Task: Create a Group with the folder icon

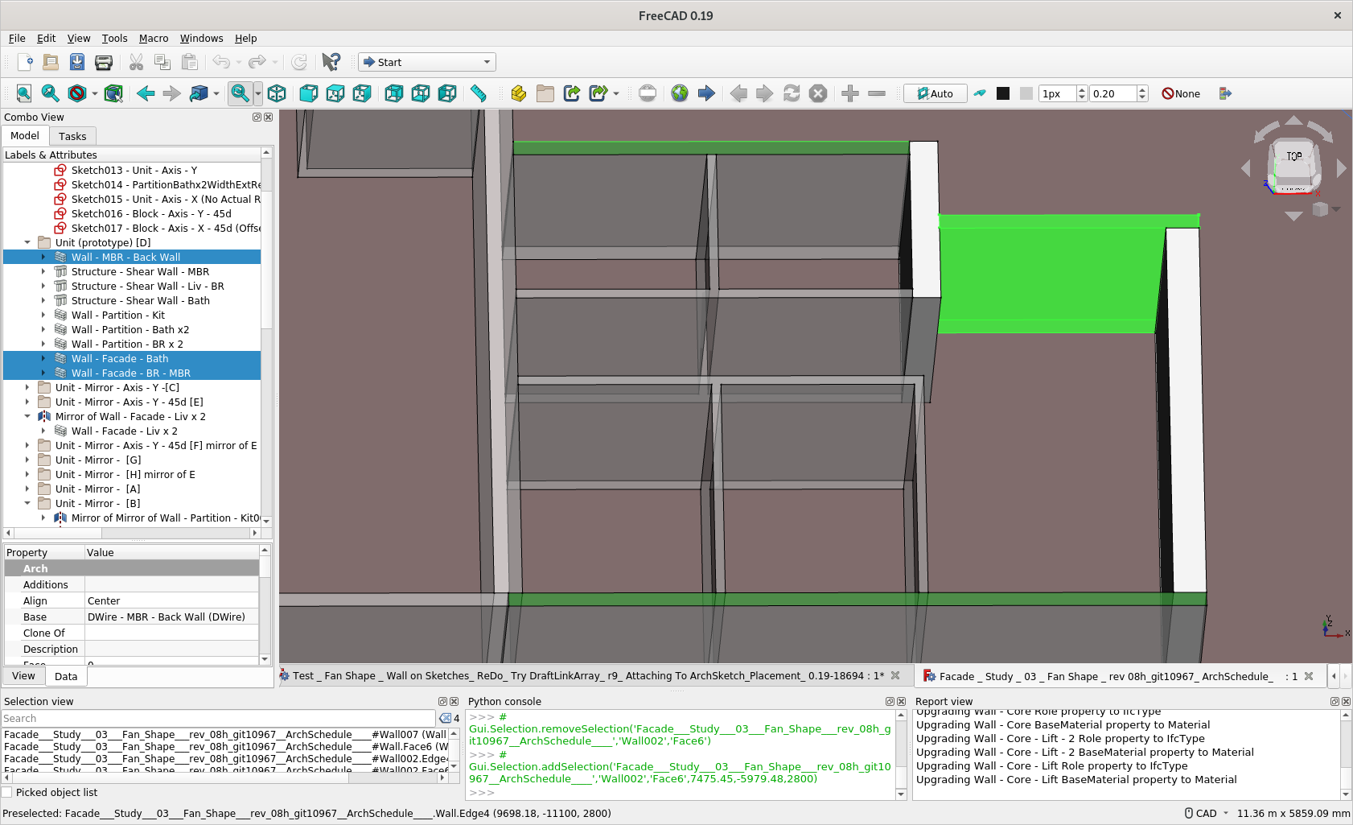Action: [545, 93]
